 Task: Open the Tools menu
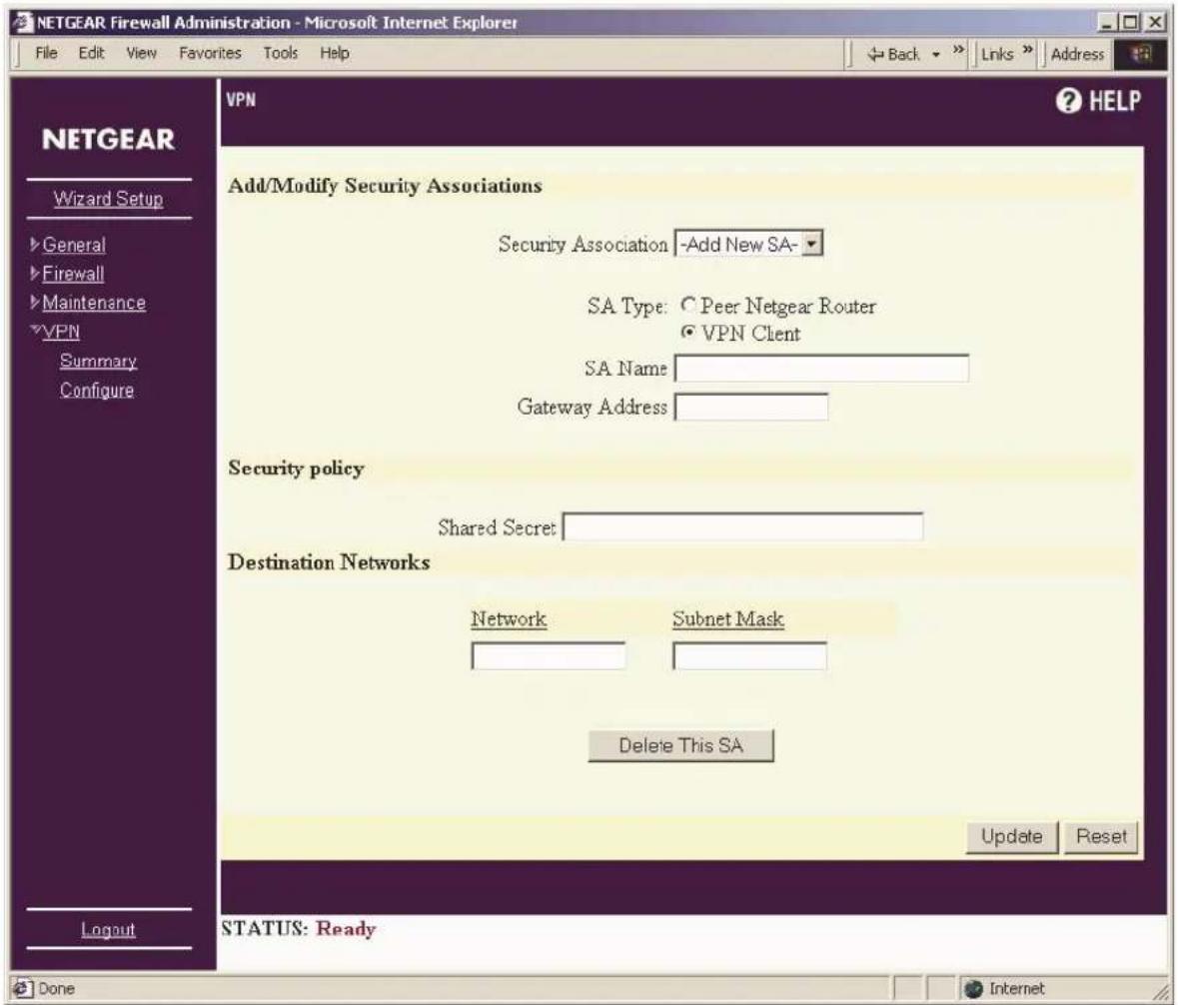coord(280,53)
